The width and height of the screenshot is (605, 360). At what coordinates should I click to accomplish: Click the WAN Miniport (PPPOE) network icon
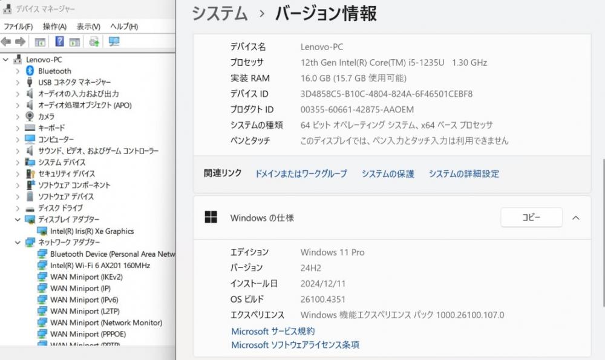click(x=42, y=334)
